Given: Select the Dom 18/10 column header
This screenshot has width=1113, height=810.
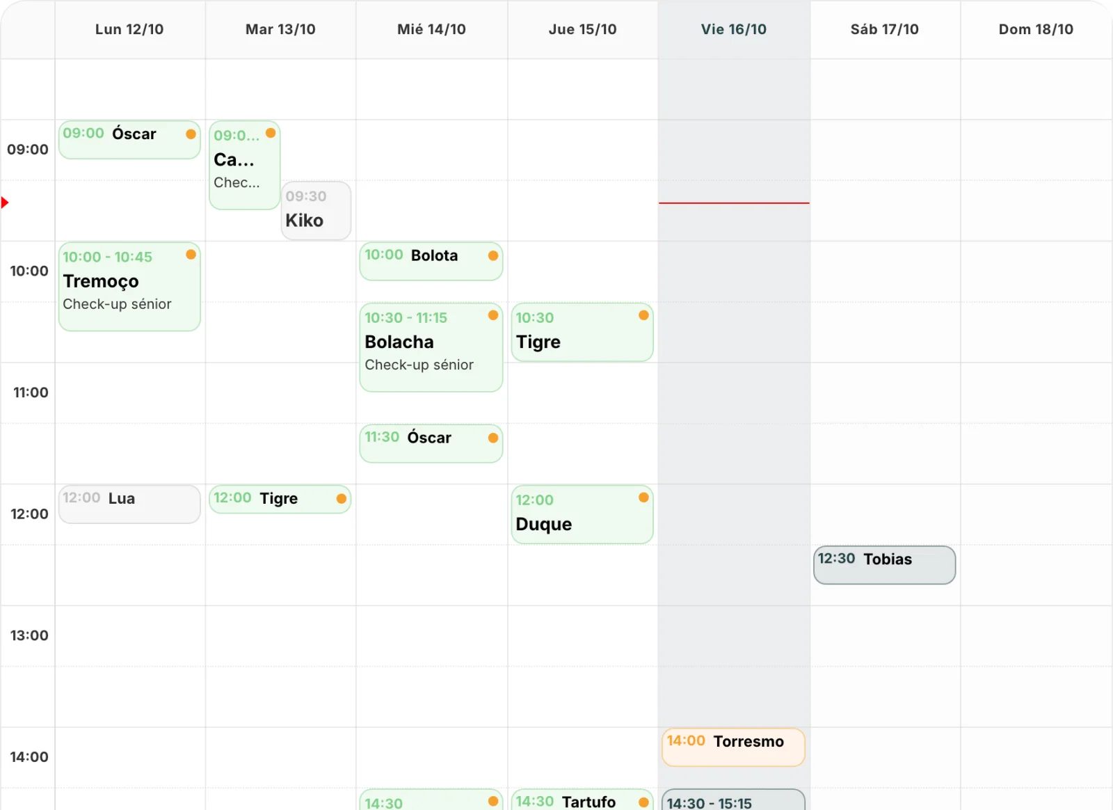Looking at the screenshot, I should tap(1036, 29).
